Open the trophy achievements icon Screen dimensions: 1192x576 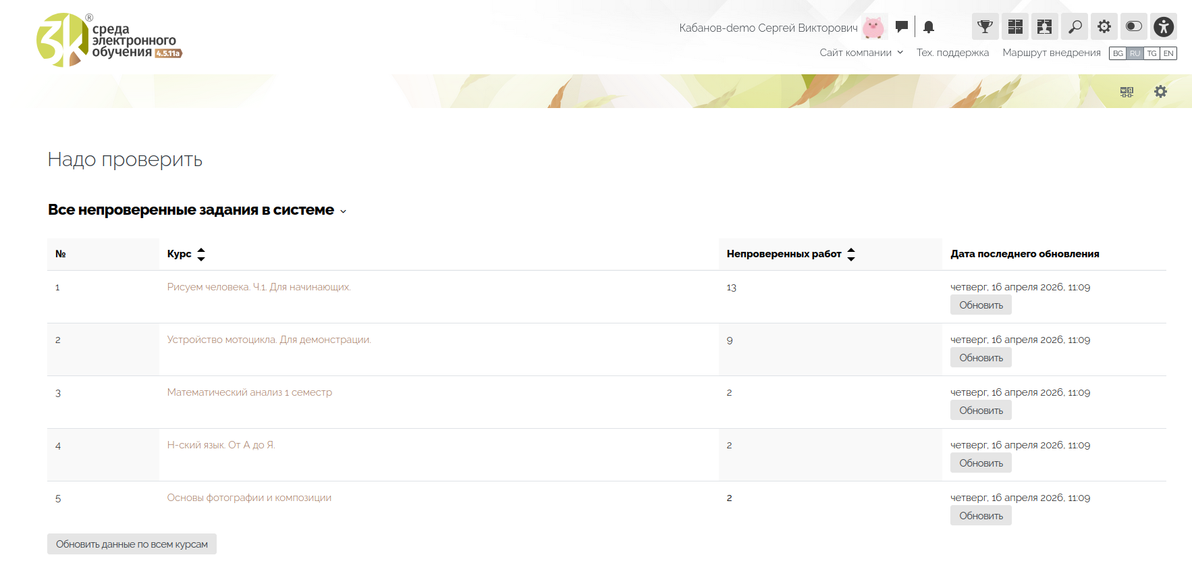(x=985, y=27)
